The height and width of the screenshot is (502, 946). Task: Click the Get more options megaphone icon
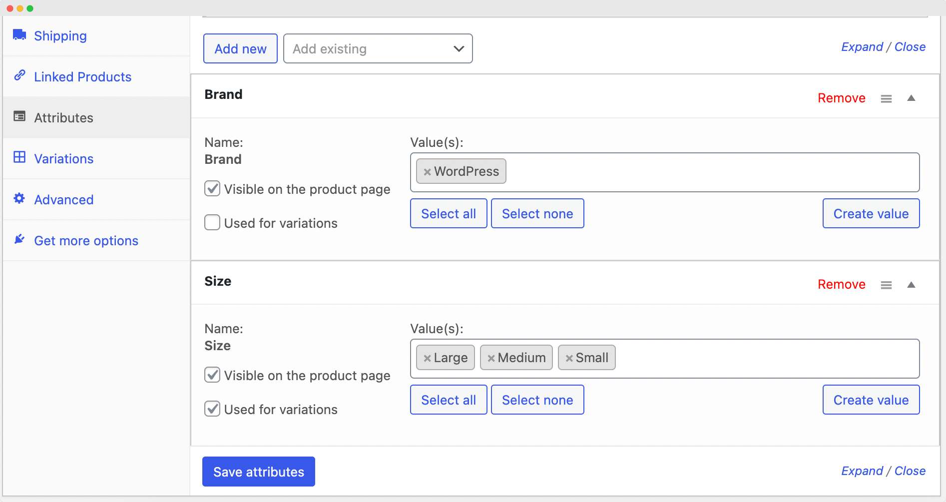19,239
